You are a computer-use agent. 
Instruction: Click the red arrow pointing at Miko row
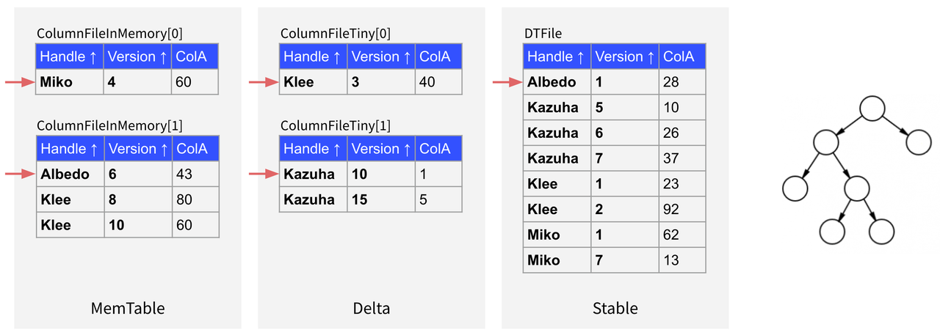[20, 82]
